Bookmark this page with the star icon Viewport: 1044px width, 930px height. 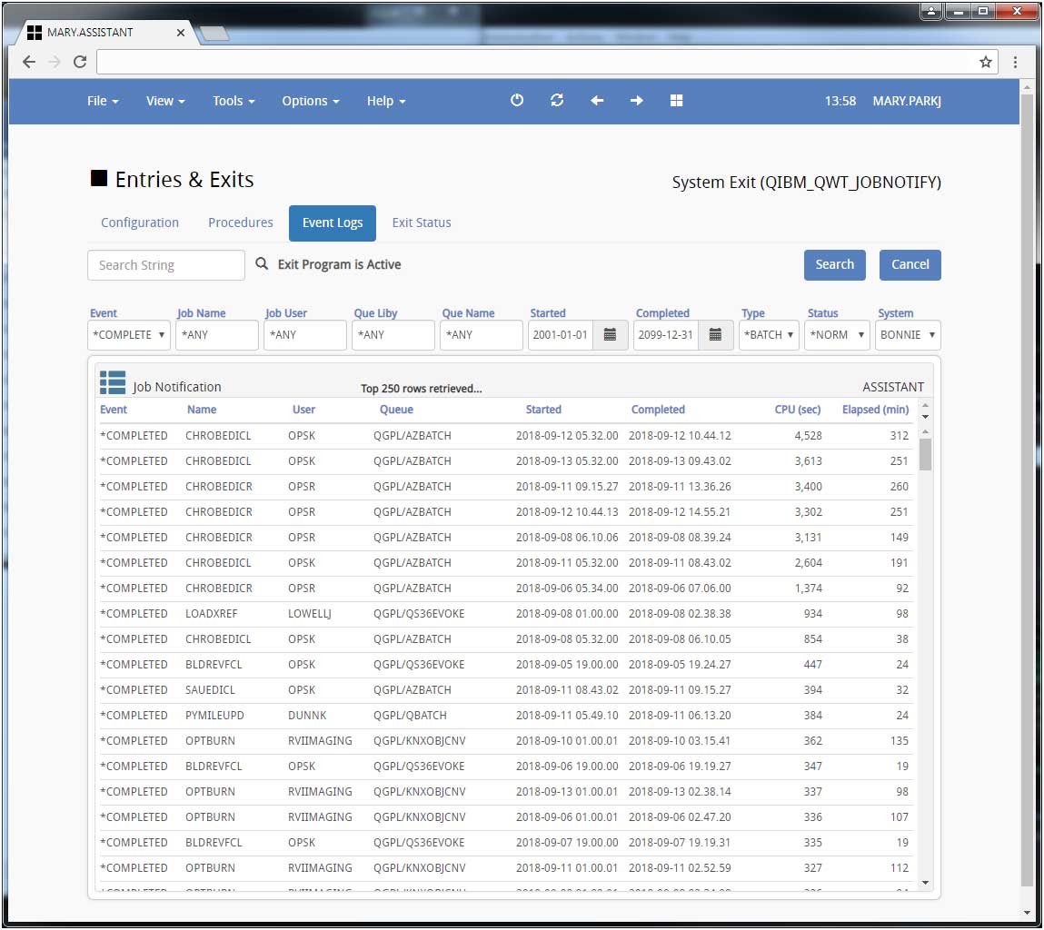[985, 62]
